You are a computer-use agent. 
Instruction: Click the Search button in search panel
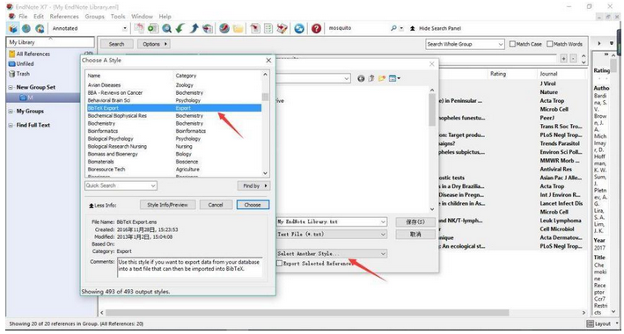tap(116, 44)
